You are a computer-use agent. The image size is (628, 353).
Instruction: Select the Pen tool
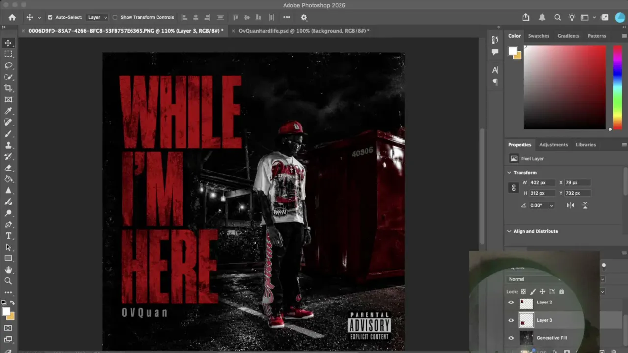pyautogui.click(x=8, y=225)
